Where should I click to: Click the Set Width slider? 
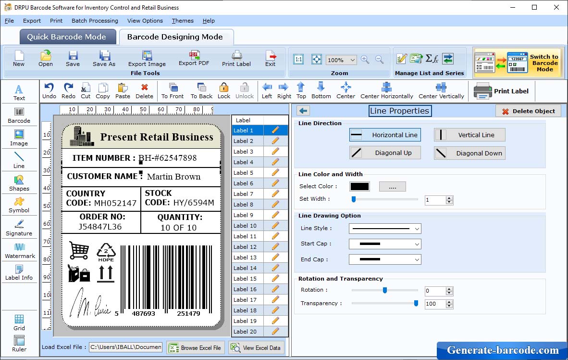click(385, 199)
